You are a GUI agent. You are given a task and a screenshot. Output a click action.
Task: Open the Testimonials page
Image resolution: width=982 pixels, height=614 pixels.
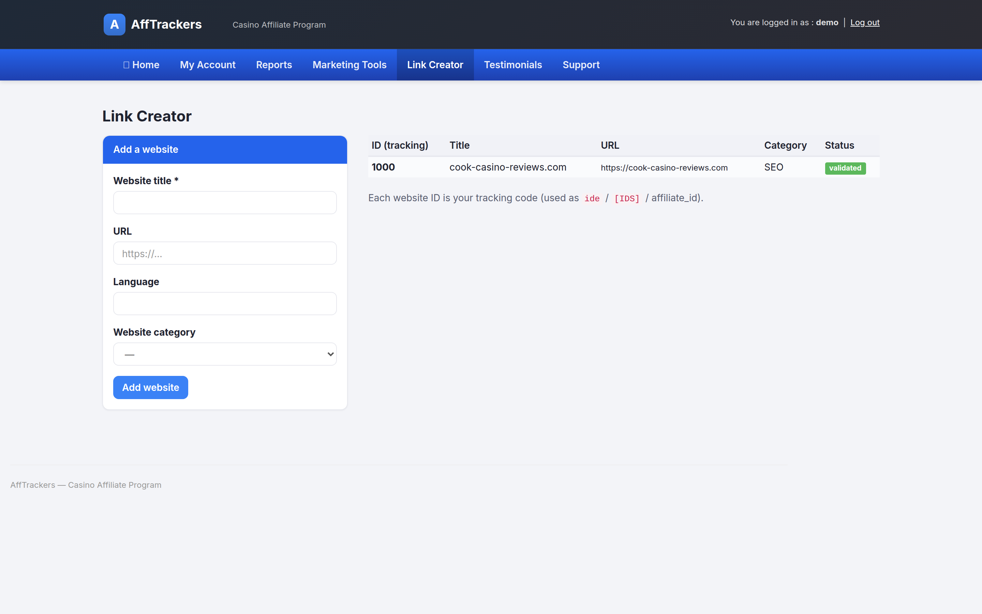pyautogui.click(x=513, y=65)
